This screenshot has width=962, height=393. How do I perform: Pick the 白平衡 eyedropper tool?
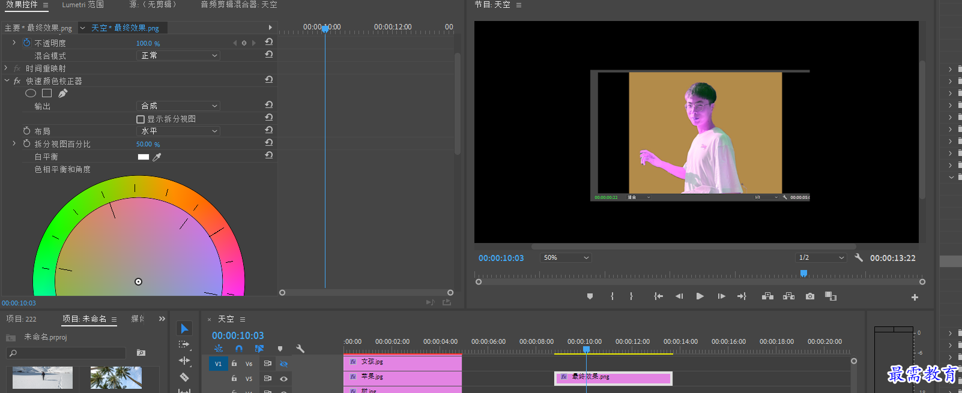click(157, 157)
